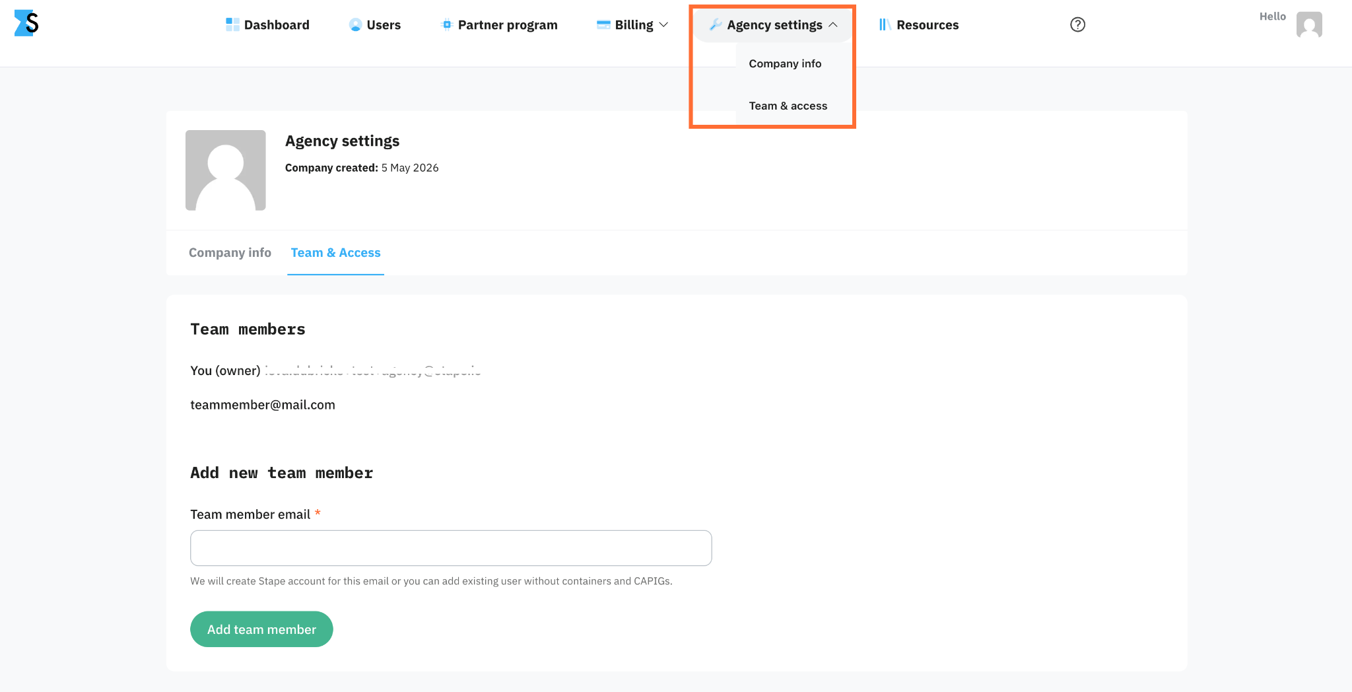
Task: Focus the Team member email field
Action: [451, 548]
